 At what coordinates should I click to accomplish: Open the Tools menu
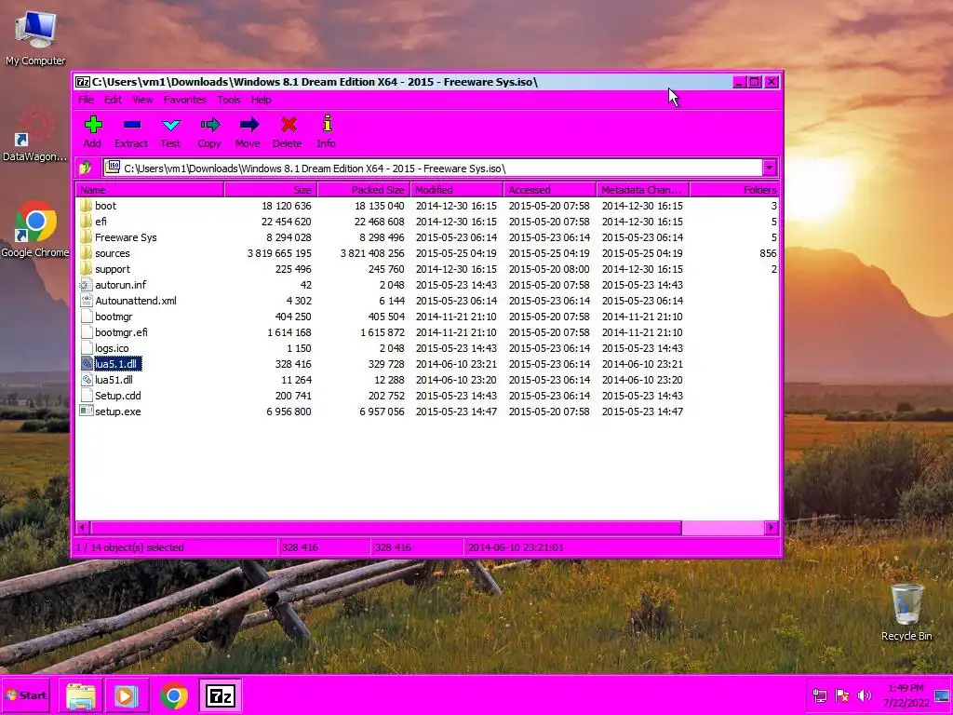pyautogui.click(x=229, y=100)
